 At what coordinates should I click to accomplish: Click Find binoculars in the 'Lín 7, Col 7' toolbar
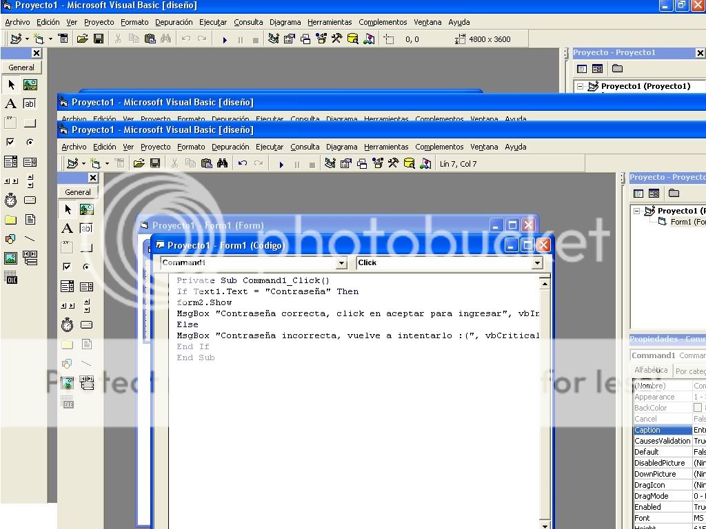[x=222, y=163]
